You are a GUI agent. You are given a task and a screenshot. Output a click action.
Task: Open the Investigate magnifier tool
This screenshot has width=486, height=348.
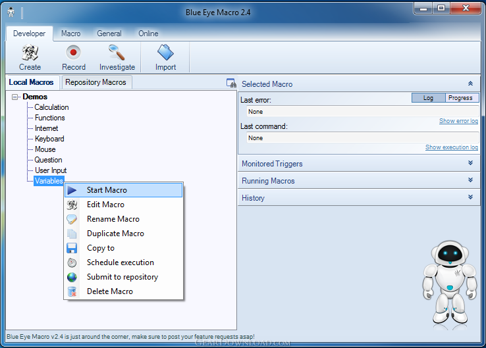[x=117, y=53]
